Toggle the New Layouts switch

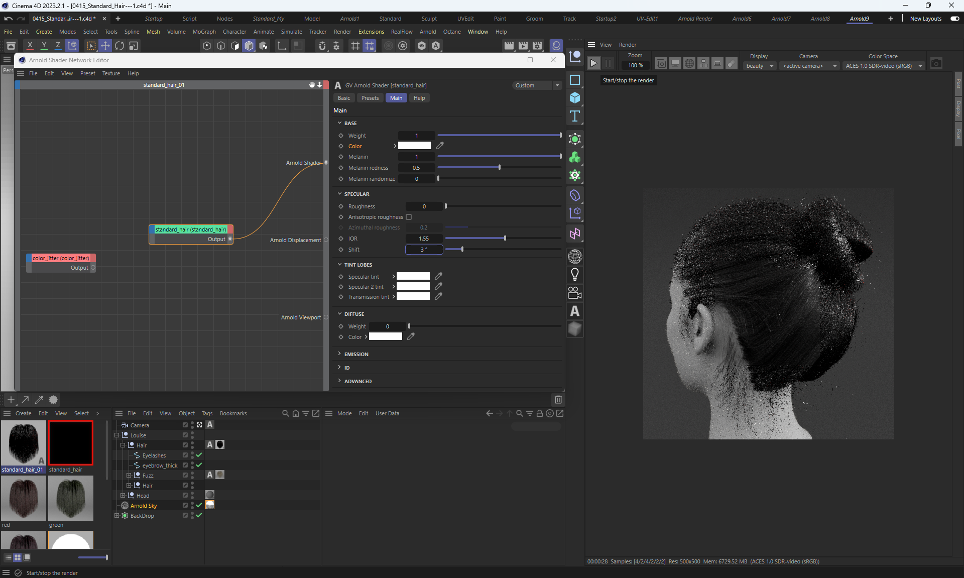[954, 19]
